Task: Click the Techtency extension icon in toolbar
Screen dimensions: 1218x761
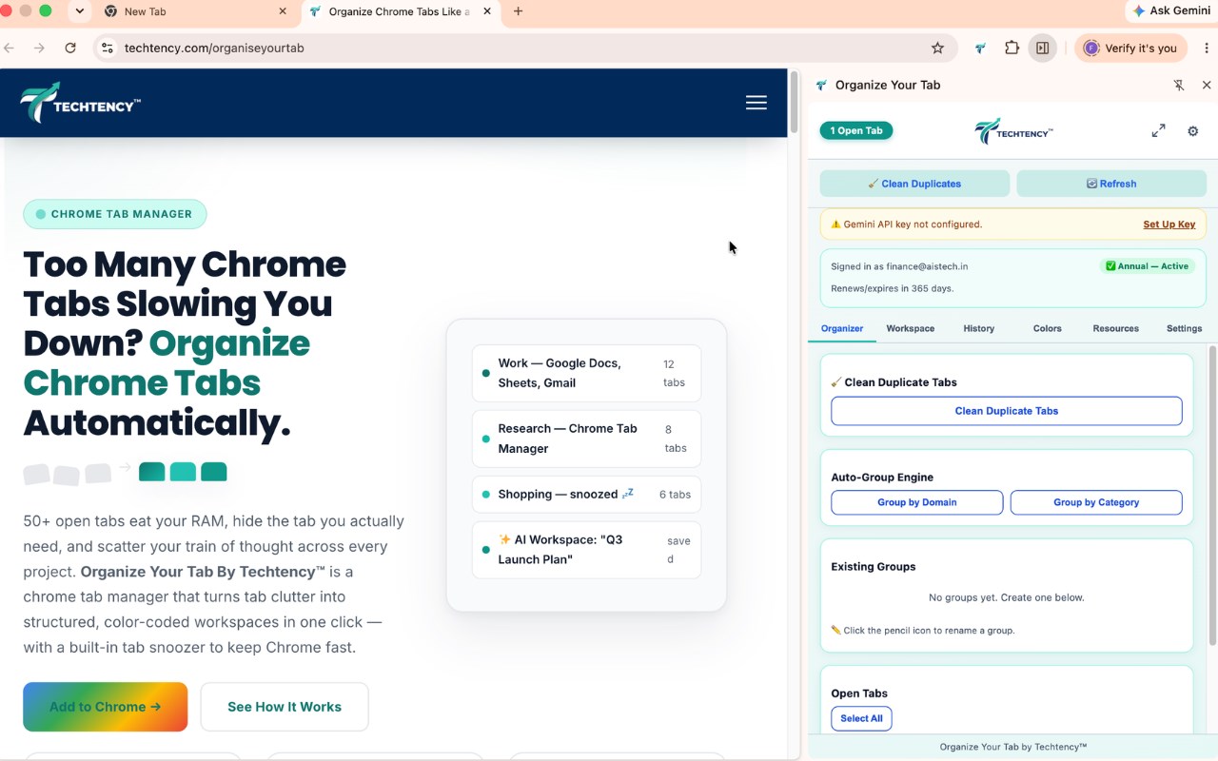Action: point(981,48)
